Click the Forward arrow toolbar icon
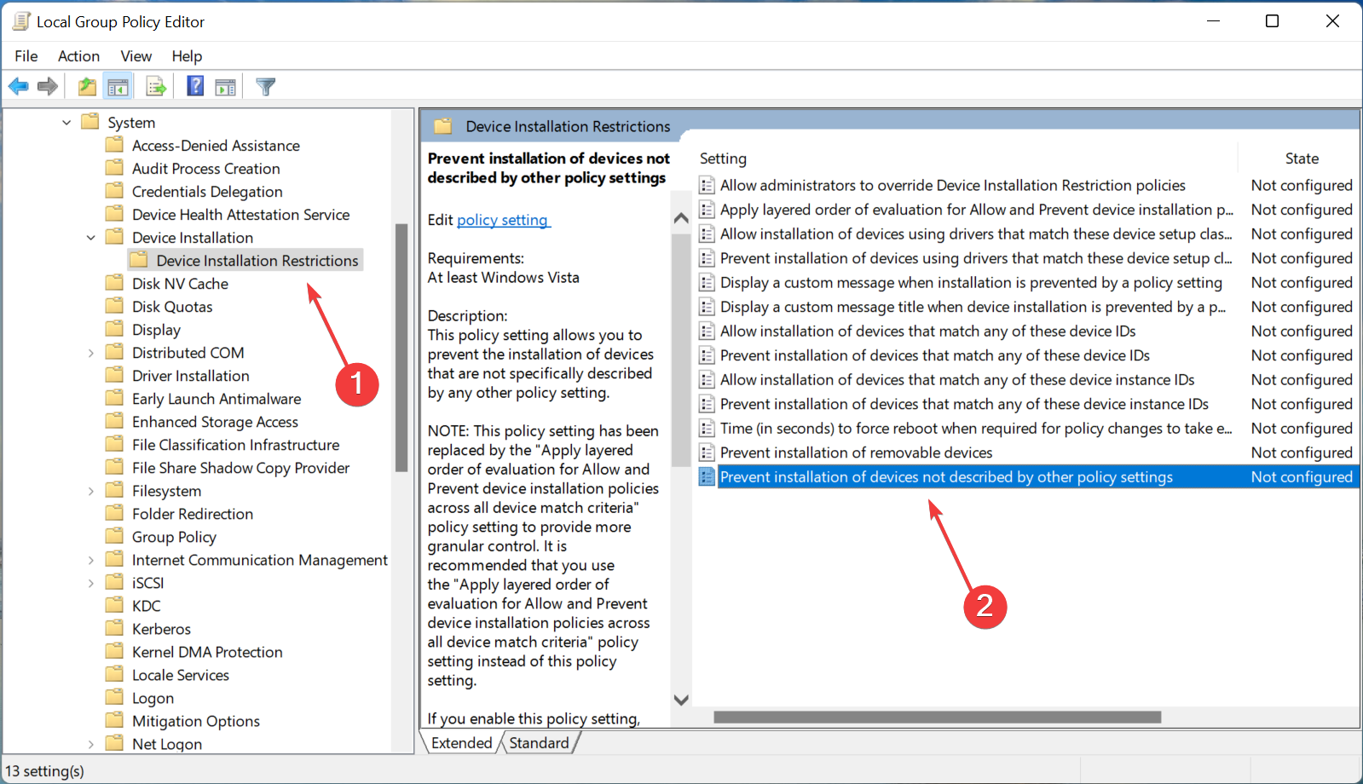1363x784 pixels. (48, 86)
